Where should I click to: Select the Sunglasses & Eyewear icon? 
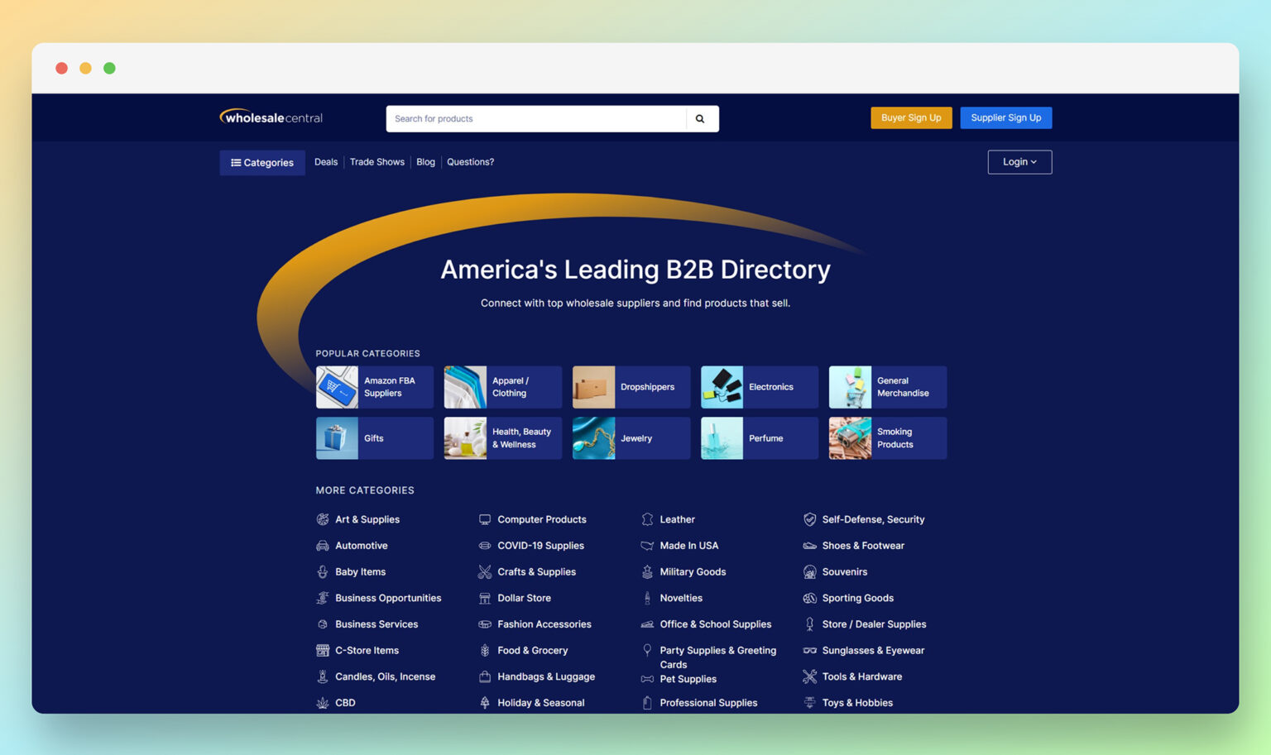click(808, 651)
